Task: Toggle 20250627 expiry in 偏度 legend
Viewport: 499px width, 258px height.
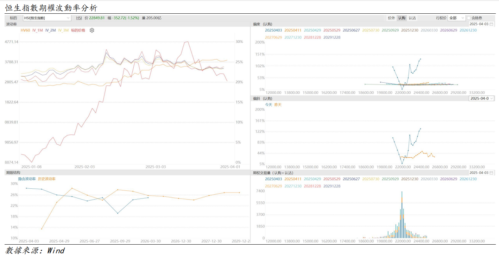Action: coord(352,30)
